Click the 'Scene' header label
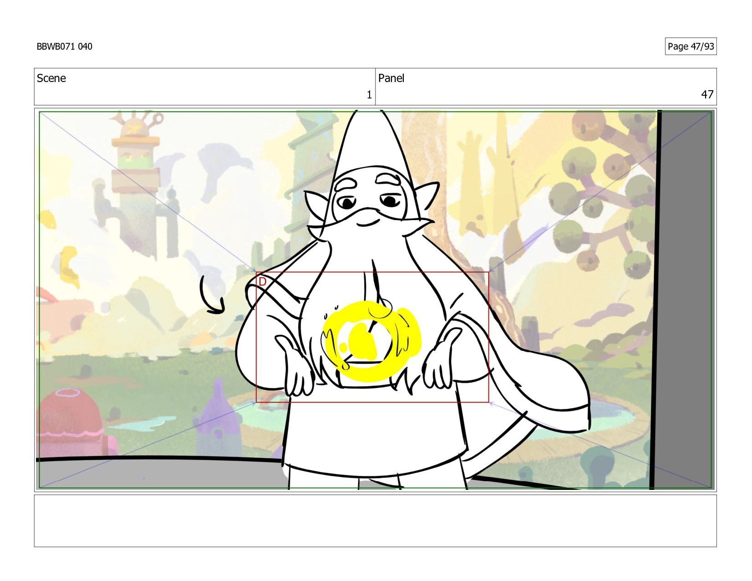The height and width of the screenshot is (581, 752). coord(51,78)
